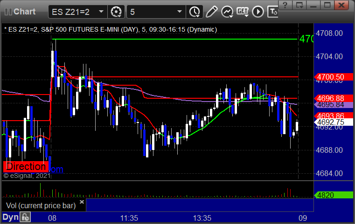Click the 4704.00 price axis label
The image size is (355, 224).
[x=329, y=56]
